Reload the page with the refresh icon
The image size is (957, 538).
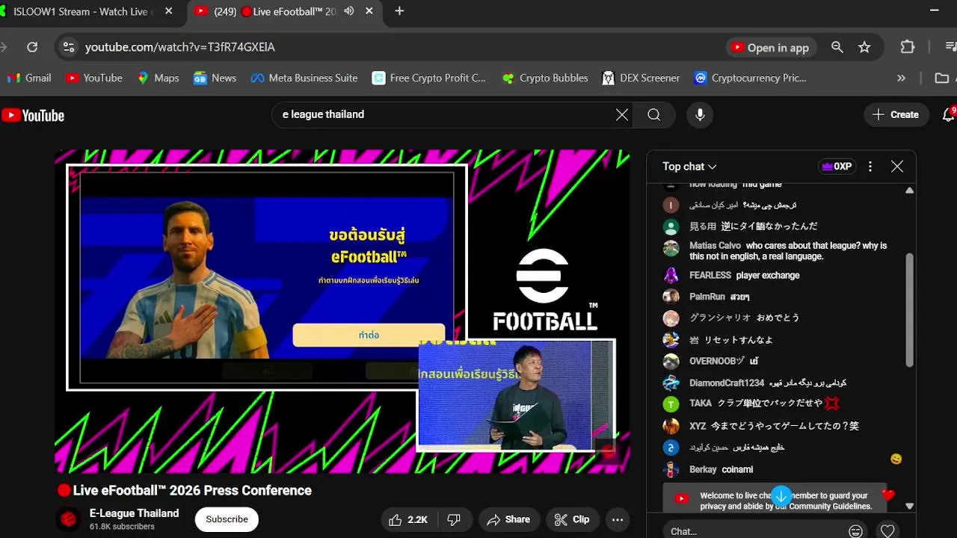click(x=32, y=47)
